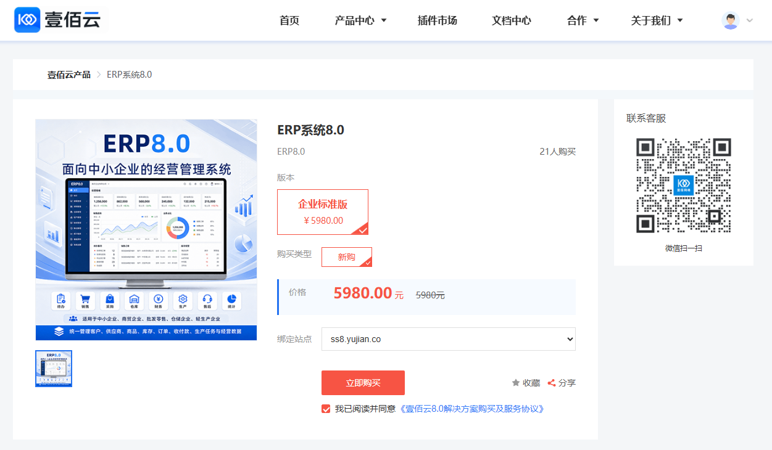This screenshot has width=772, height=450.
Task: Click the 微信扫一扫 caption
Action: point(684,248)
